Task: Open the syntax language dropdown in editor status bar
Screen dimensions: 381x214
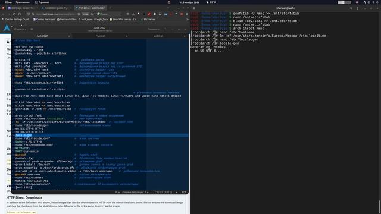Action: (117, 193)
